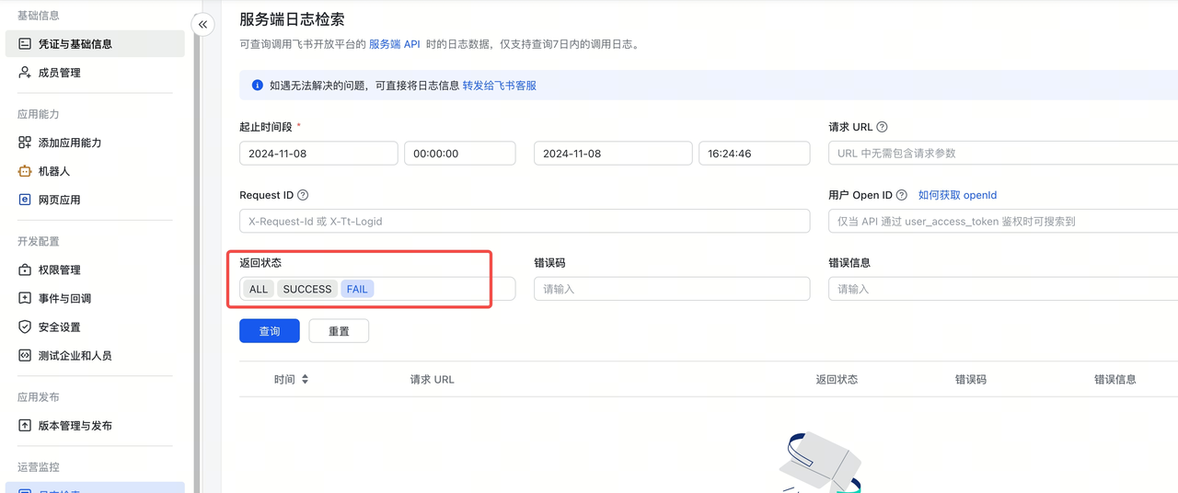Click the Request ID input field

525,221
